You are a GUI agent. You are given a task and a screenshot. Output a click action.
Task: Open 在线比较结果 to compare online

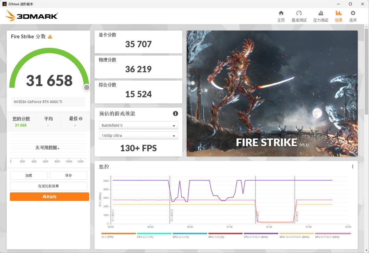pos(48,186)
